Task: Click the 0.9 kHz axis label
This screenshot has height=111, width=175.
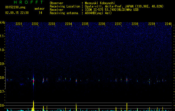Action: (3, 64)
